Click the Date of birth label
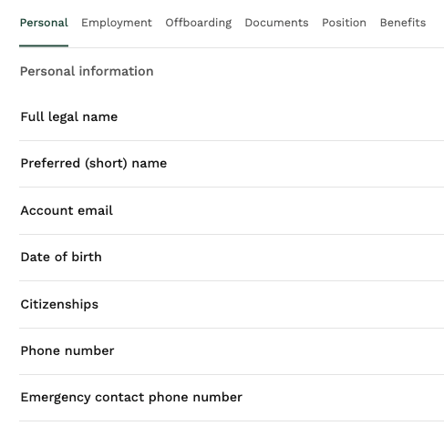The width and height of the screenshot is (444, 426). tap(61, 257)
